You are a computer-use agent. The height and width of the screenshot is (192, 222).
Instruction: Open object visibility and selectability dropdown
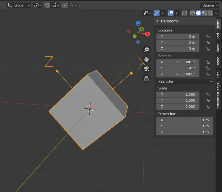[x=147, y=13]
